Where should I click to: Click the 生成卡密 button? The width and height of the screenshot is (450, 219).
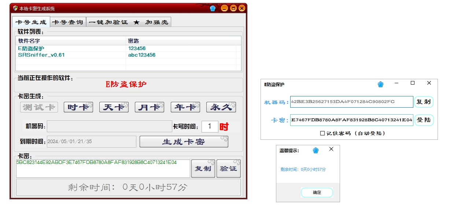[x=184, y=142]
